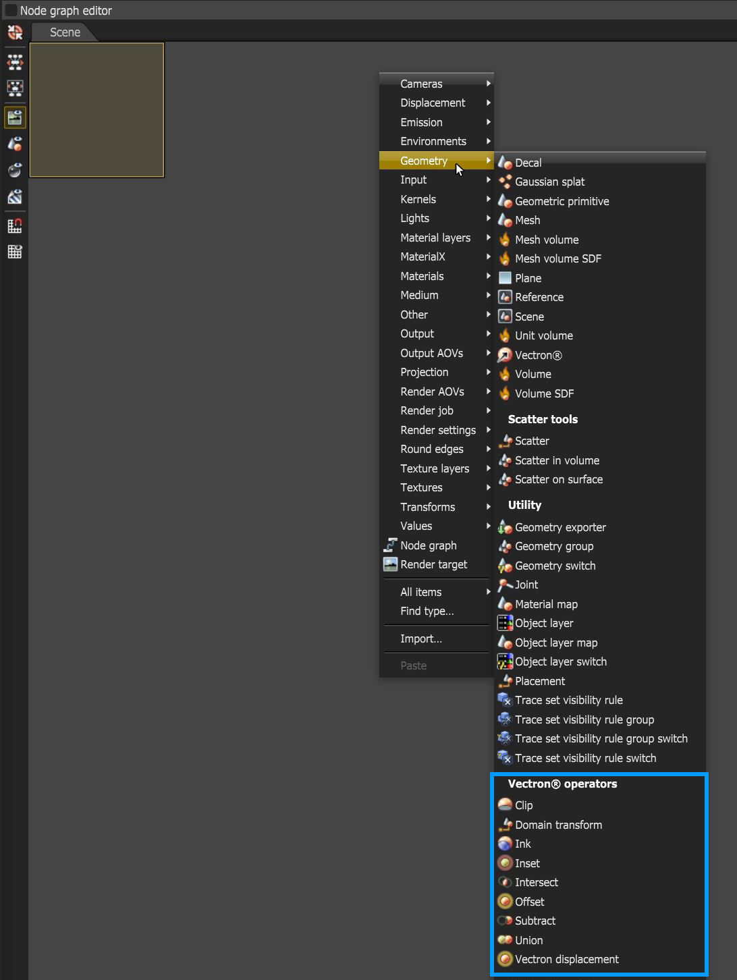Select Geometry switch
The height and width of the screenshot is (980, 737).
(x=600, y=566)
